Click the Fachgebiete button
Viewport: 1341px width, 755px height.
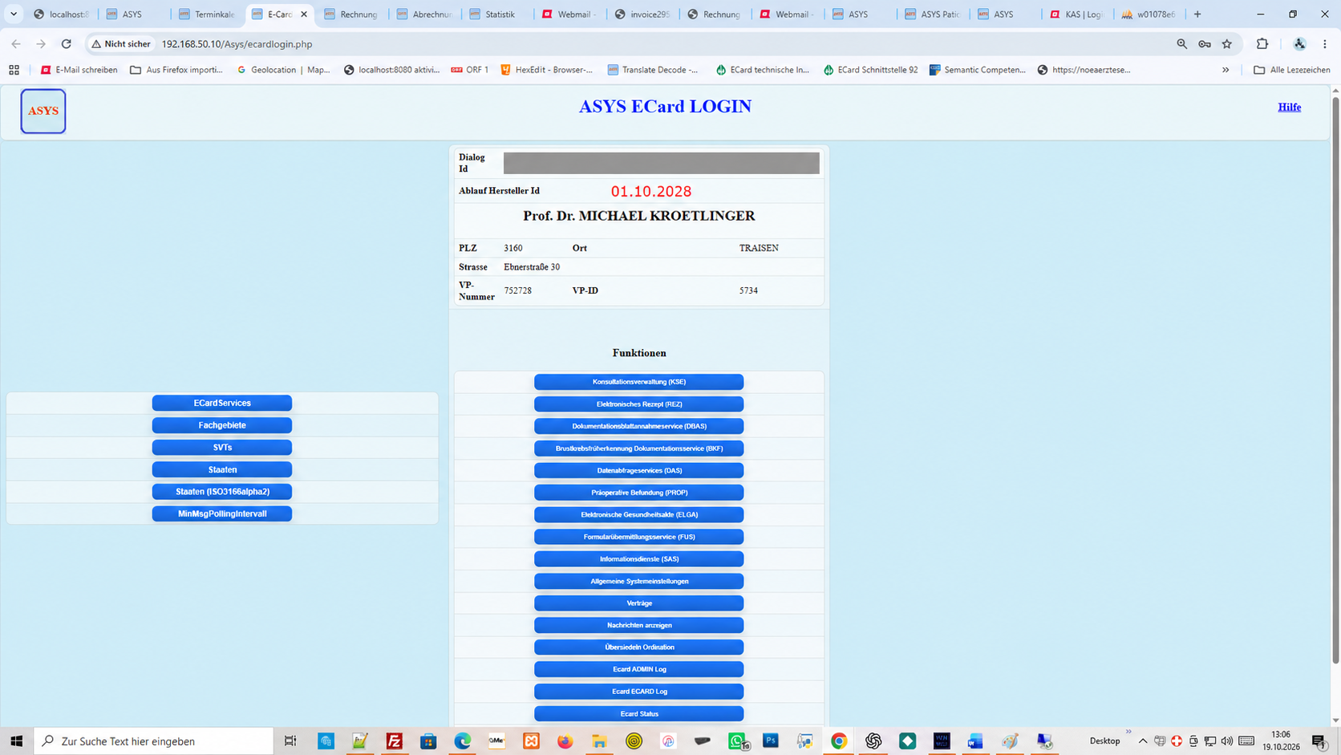click(x=222, y=425)
